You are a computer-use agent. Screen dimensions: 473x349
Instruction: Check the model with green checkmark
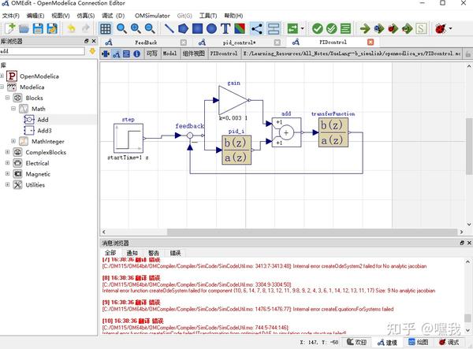pos(318,28)
